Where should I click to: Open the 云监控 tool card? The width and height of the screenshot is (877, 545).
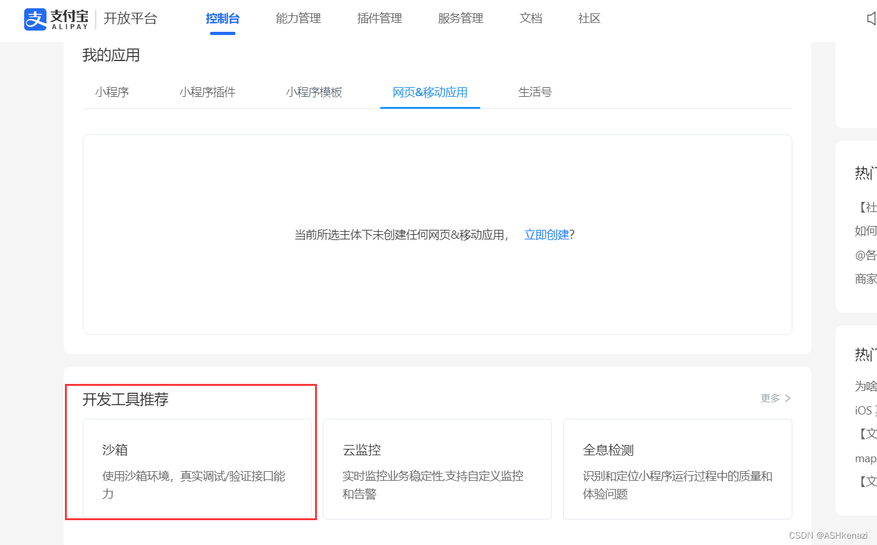[437, 469]
